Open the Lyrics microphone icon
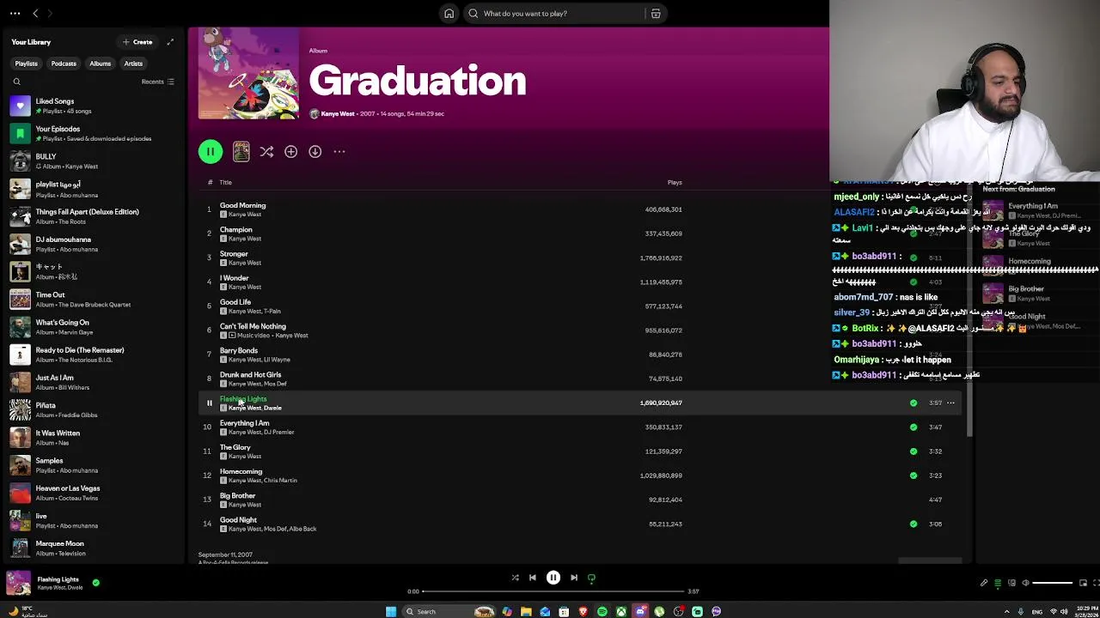Image resolution: width=1100 pixels, height=618 pixels. point(984,584)
